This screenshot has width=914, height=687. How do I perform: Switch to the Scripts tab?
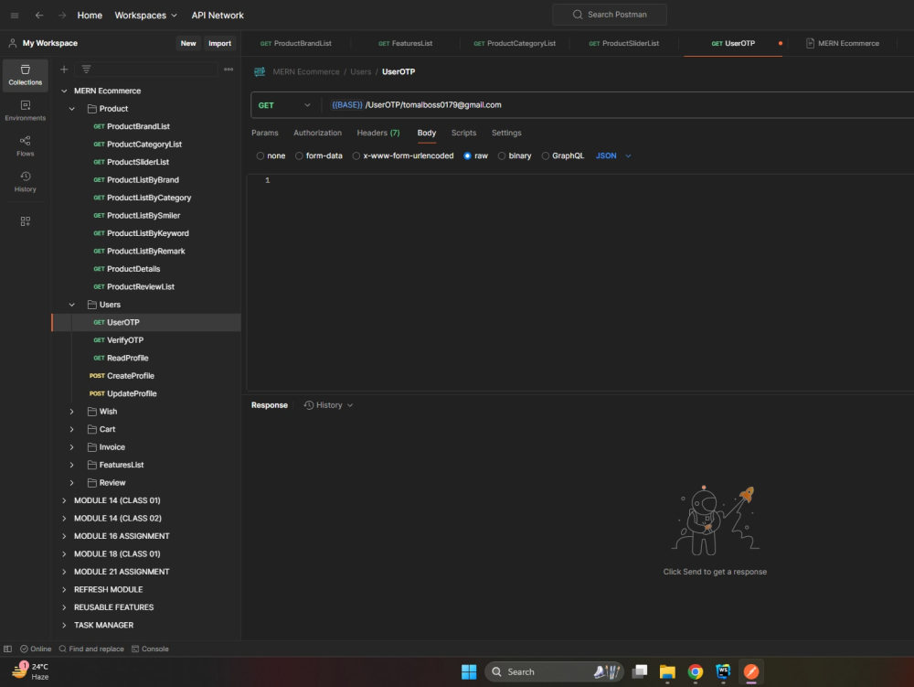[x=463, y=133]
